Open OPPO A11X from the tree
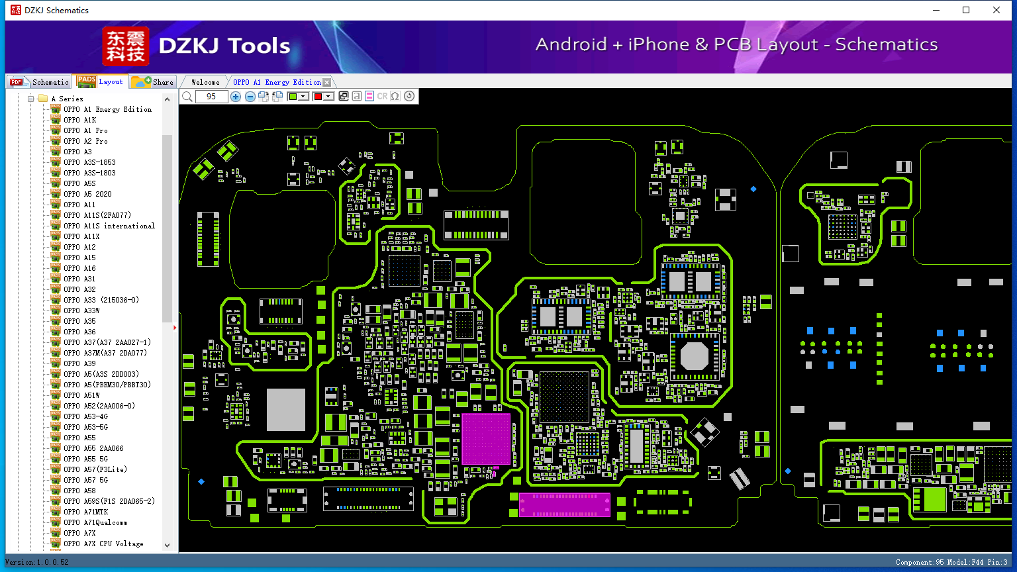 (81, 236)
